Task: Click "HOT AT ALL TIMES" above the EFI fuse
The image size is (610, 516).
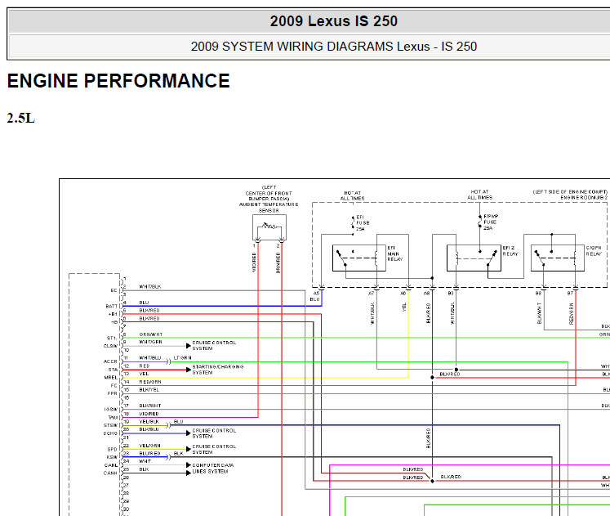Action: click(353, 195)
